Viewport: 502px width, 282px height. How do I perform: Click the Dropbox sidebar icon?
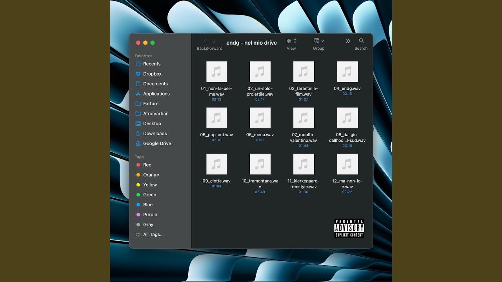pos(138,74)
